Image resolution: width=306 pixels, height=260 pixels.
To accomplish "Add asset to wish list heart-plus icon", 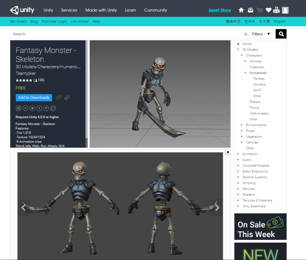I will point(59,97).
